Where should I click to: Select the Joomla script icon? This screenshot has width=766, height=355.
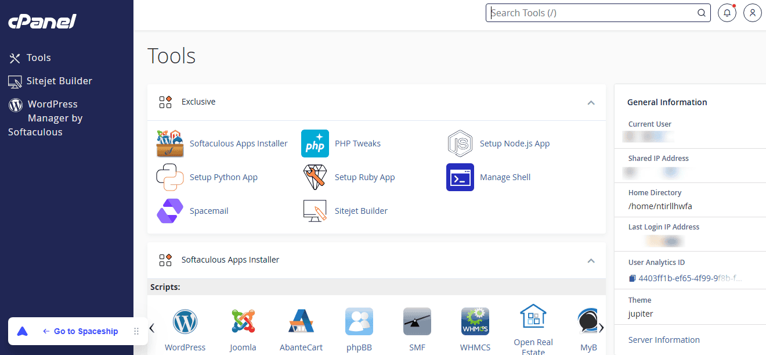click(243, 321)
